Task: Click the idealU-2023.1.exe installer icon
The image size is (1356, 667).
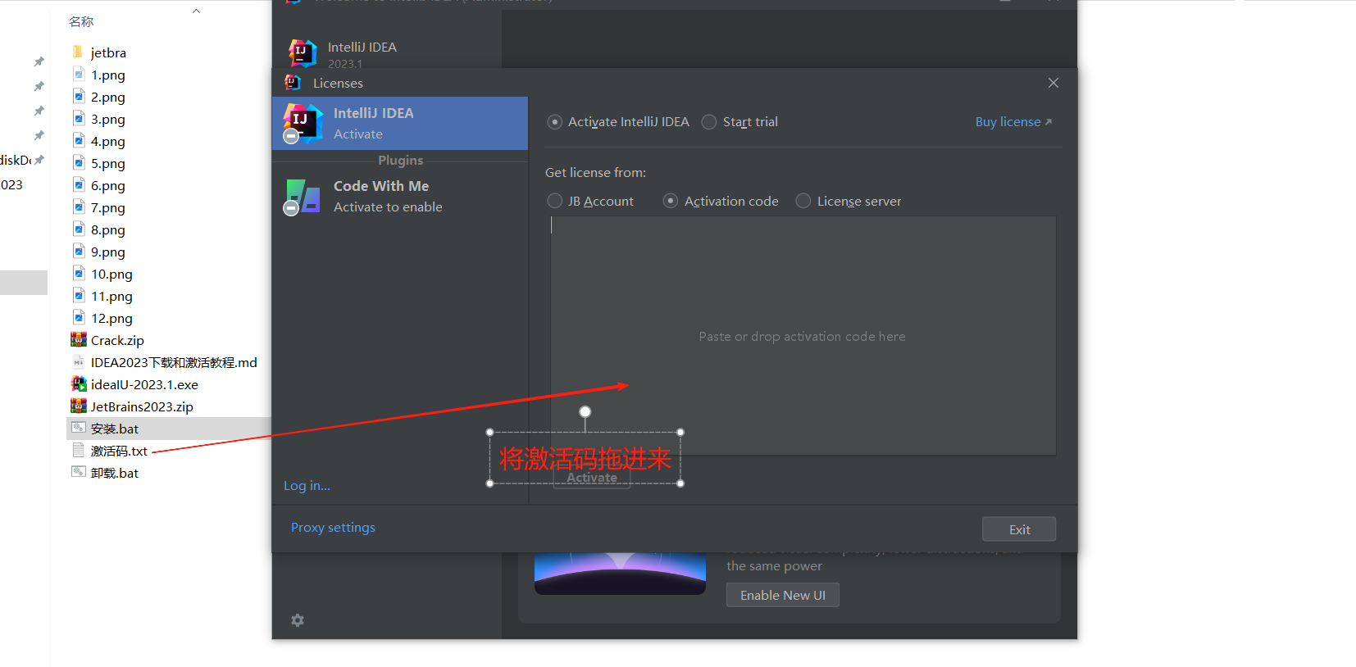Action: pos(79,383)
